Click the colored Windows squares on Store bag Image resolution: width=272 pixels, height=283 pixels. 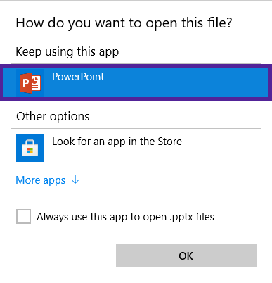click(30, 151)
